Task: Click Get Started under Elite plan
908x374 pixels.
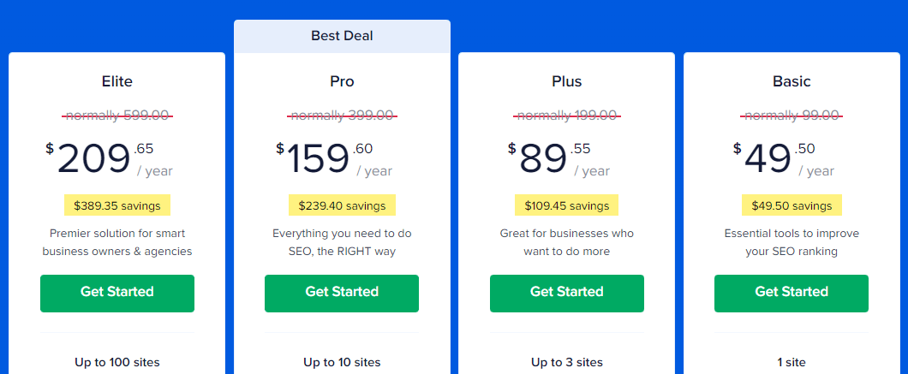Action: tap(117, 294)
